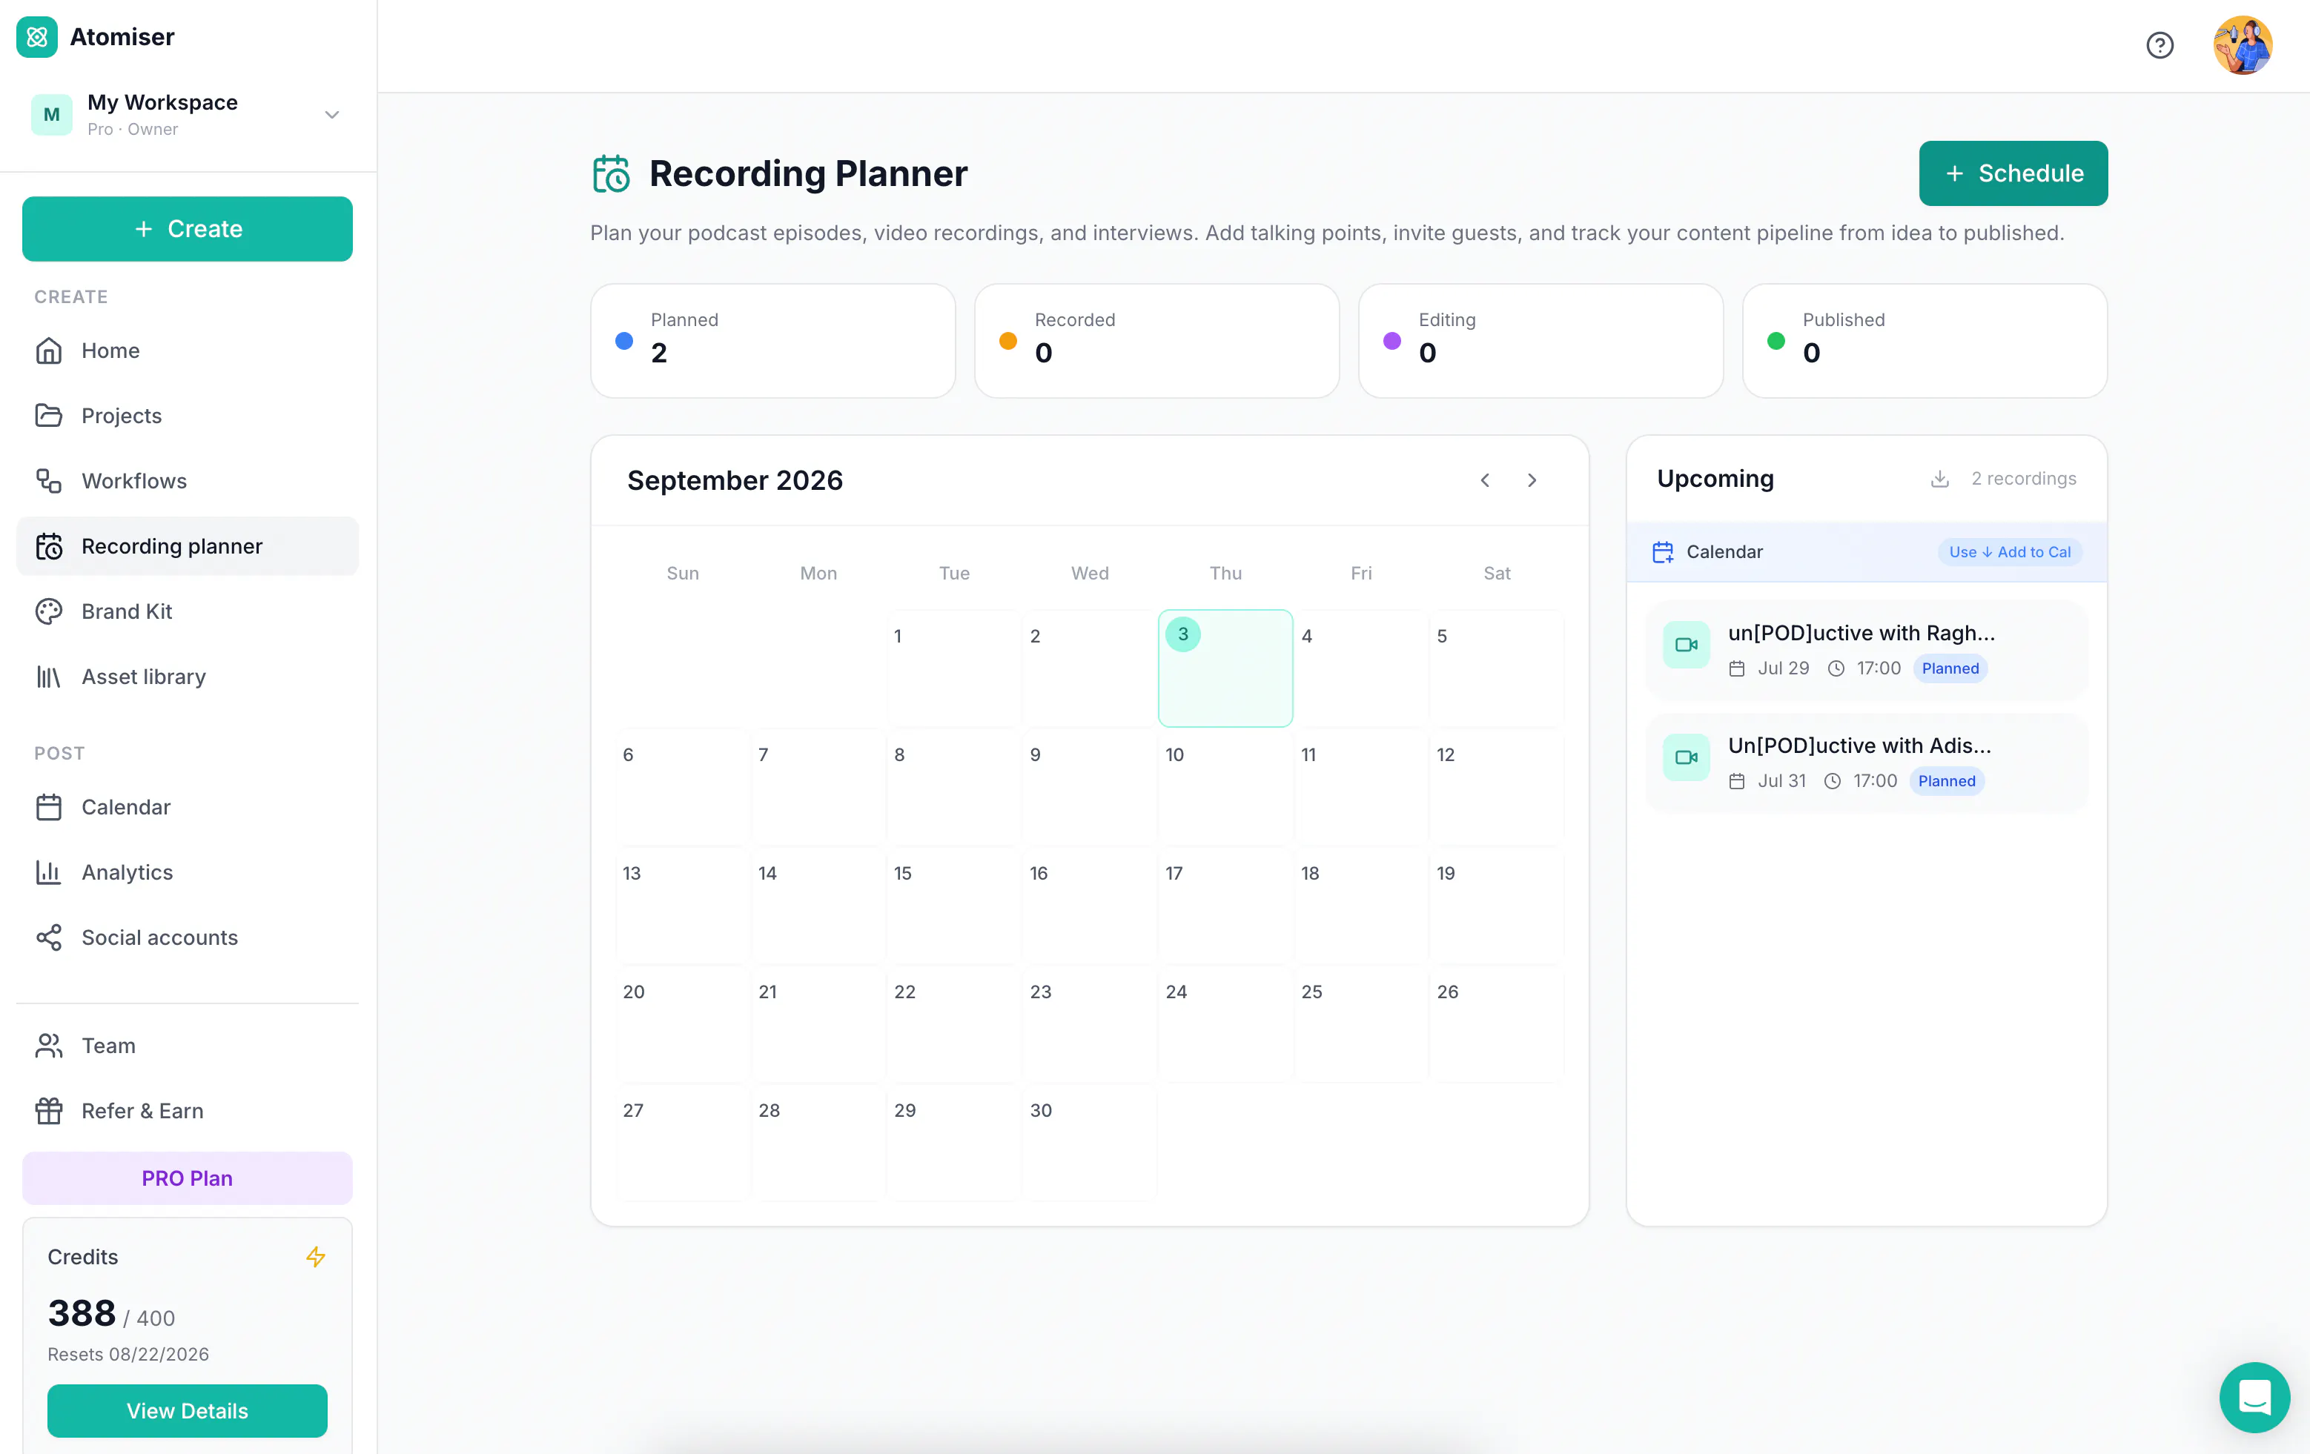This screenshot has width=2310, height=1454.
Task: Go to previous month in calendar
Action: point(1485,479)
